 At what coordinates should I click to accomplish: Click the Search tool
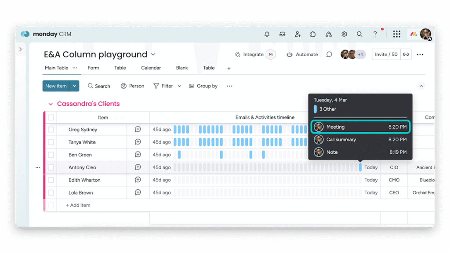(99, 86)
